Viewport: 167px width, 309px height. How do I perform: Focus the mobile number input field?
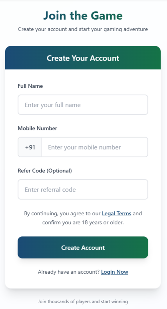[x=94, y=147]
